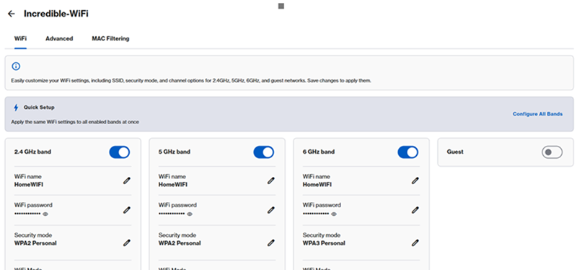The image size is (577, 270).
Task: Go back using the arrow beside Incredible-WiFi
Action: click(x=12, y=14)
